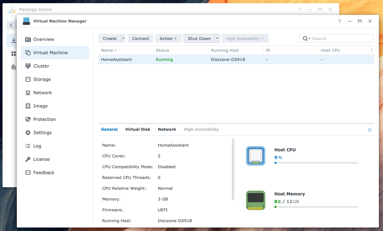Click the green Running status text
383x231 pixels.
click(164, 59)
